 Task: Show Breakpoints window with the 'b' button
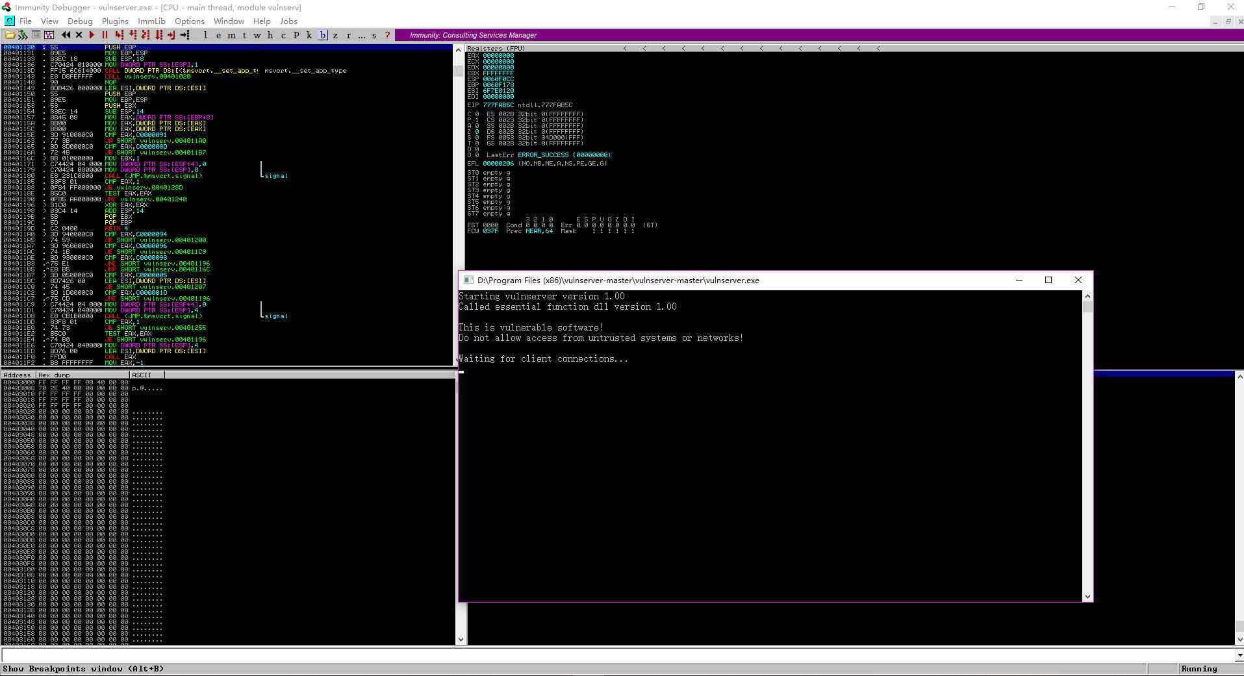pyautogui.click(x=323, y=35)
